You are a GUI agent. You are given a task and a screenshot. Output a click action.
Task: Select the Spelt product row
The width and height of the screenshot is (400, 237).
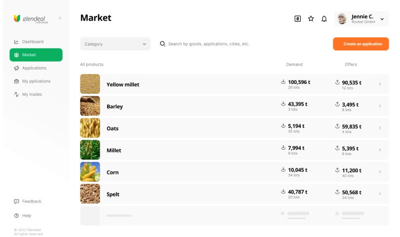click(198, 194)
